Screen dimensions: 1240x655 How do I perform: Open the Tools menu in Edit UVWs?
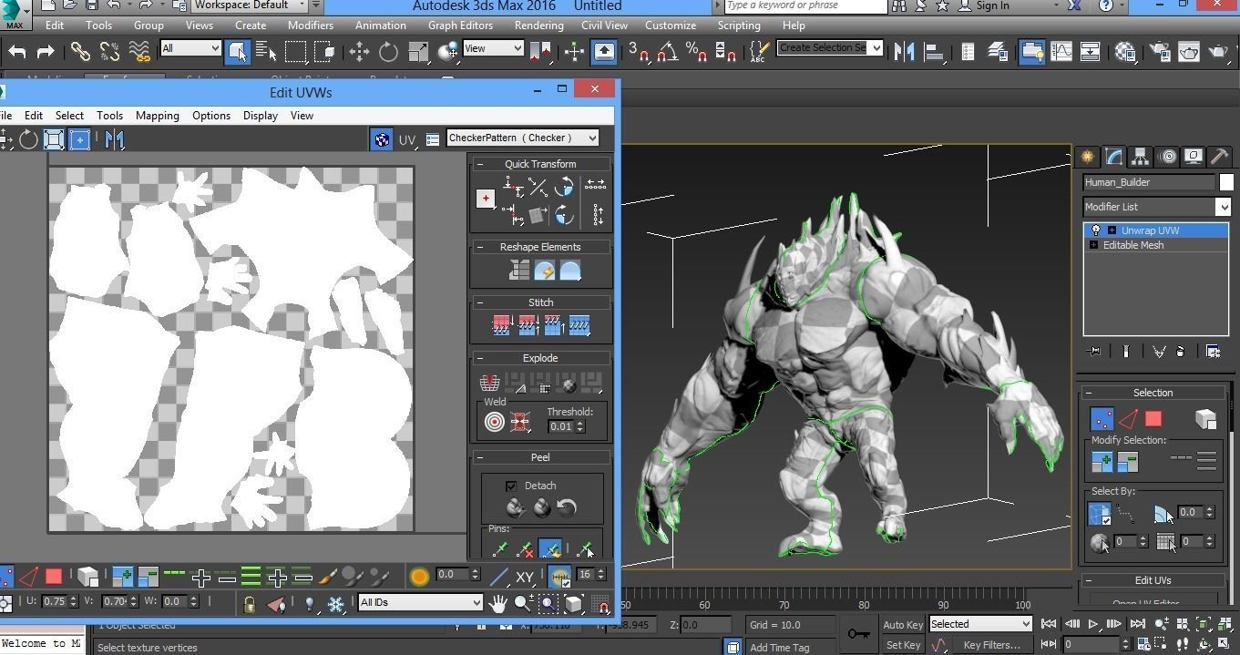pos(109,116)
